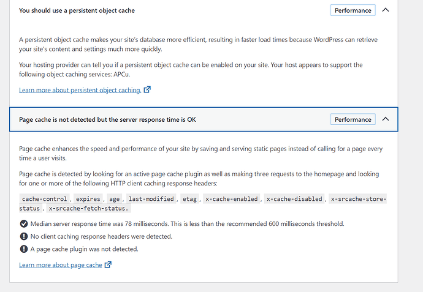Click the checkmark icon next to median response time
The width and height of the screenshot is (423, 292).
pos(24,223)
